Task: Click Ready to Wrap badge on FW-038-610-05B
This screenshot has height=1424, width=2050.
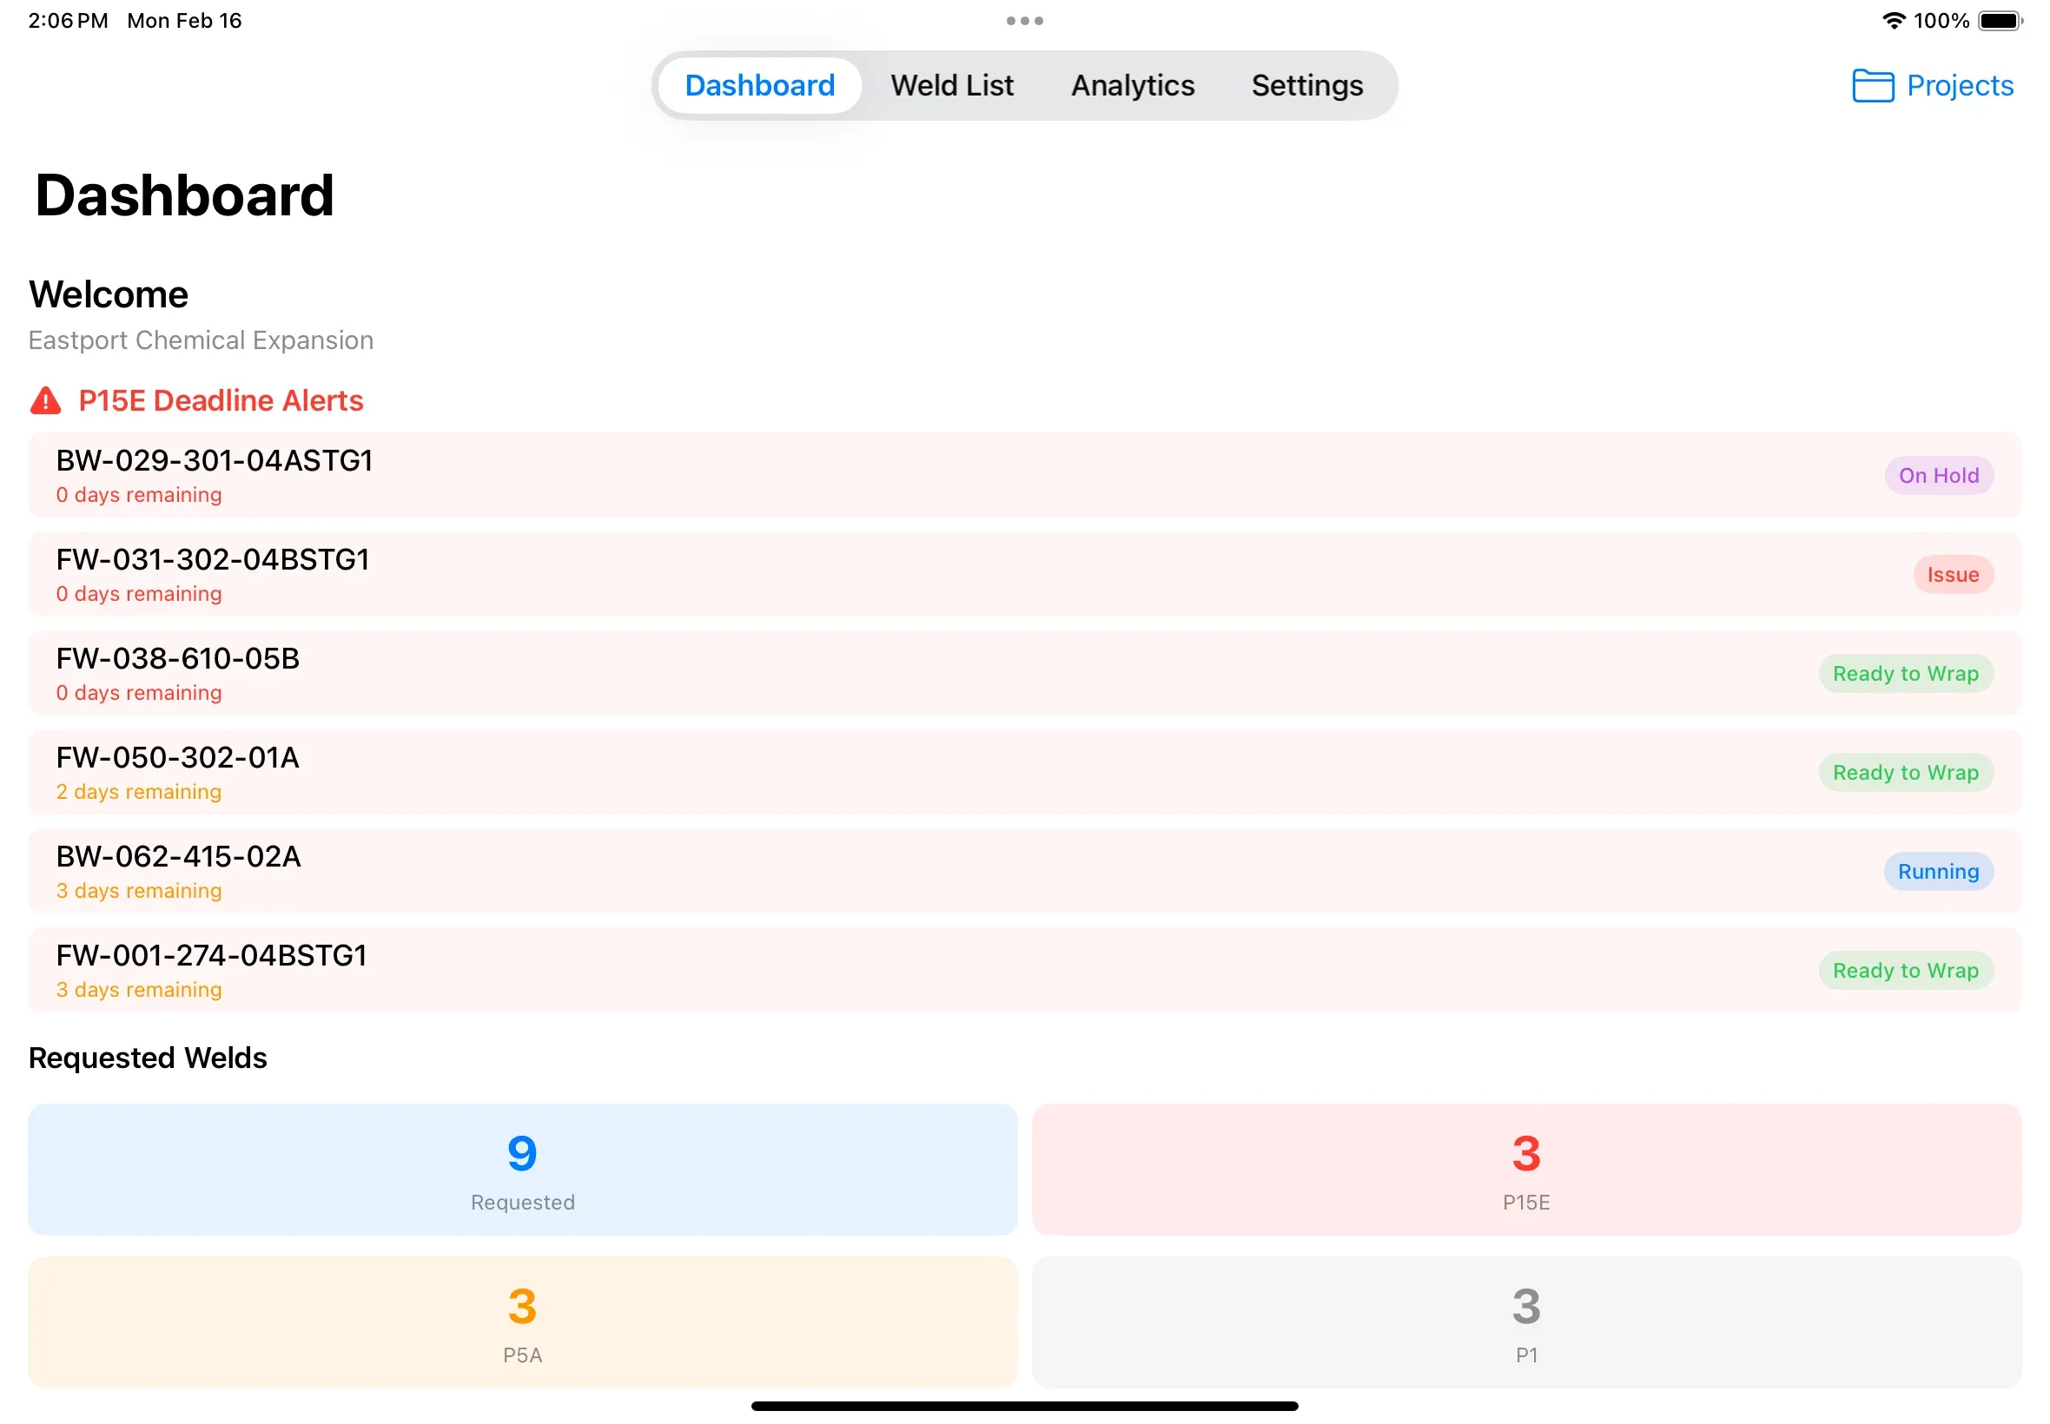Action: [x=1907, y=673]
